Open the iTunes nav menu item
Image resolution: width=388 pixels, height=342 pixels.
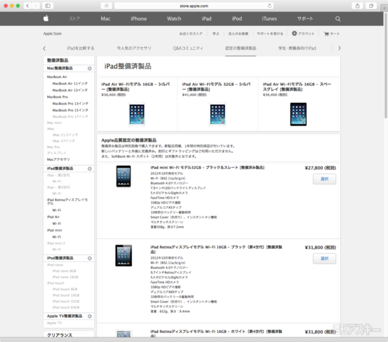tap(269, 19)
